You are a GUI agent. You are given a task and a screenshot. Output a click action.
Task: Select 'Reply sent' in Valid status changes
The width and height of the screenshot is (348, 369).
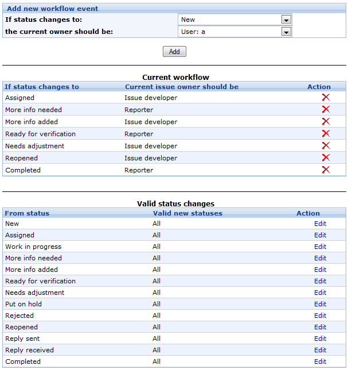[22, 339]
